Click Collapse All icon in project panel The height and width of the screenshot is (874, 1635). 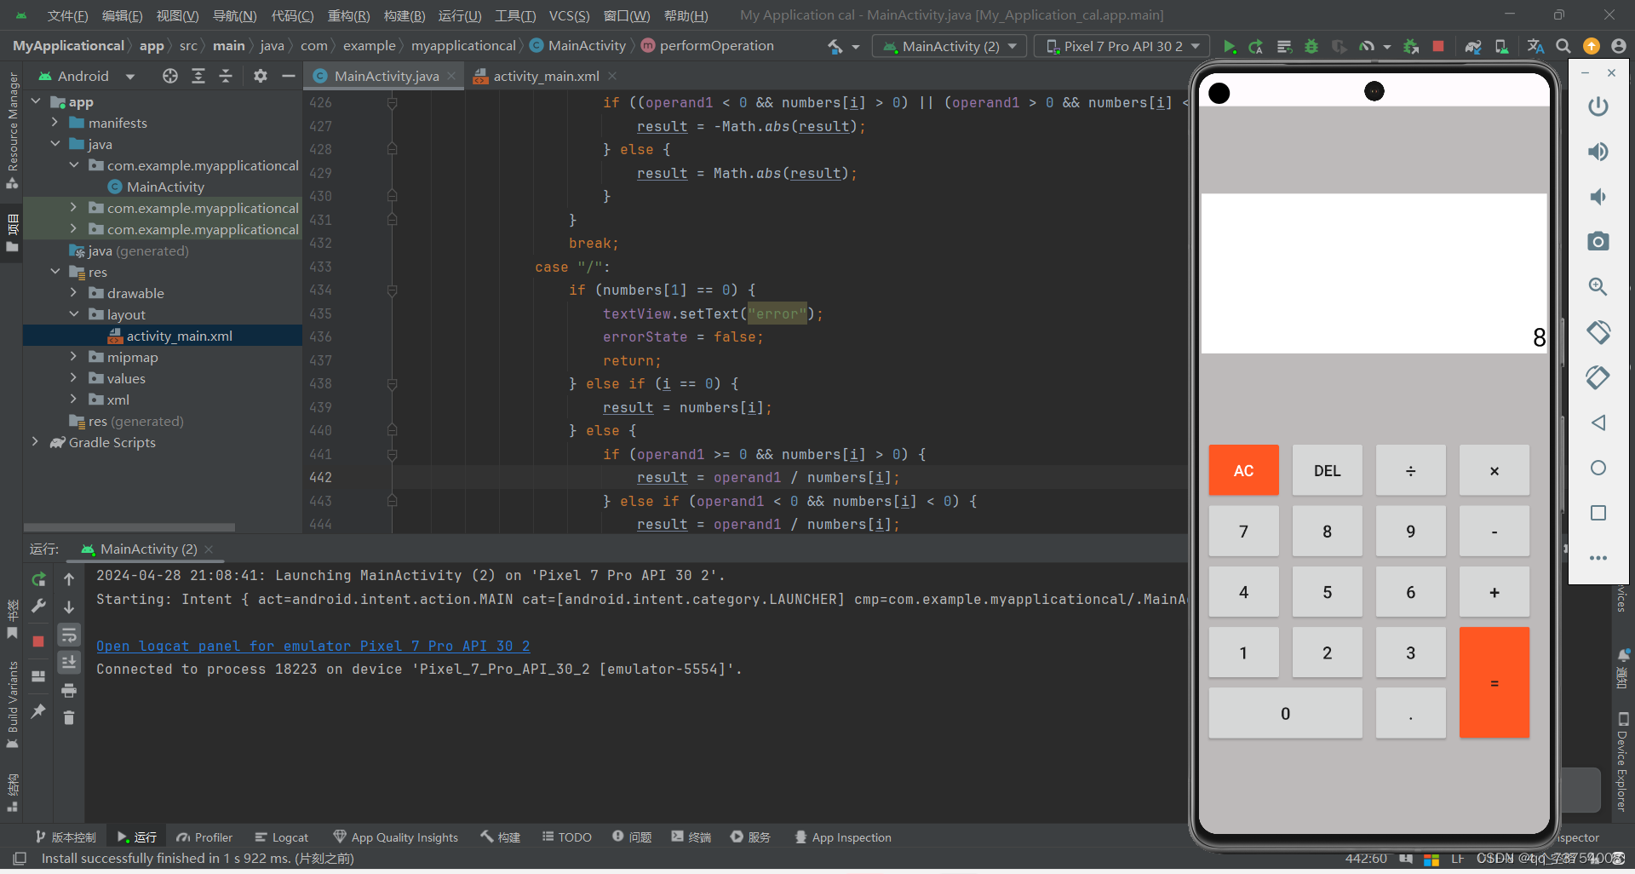(x=226, y=77)
